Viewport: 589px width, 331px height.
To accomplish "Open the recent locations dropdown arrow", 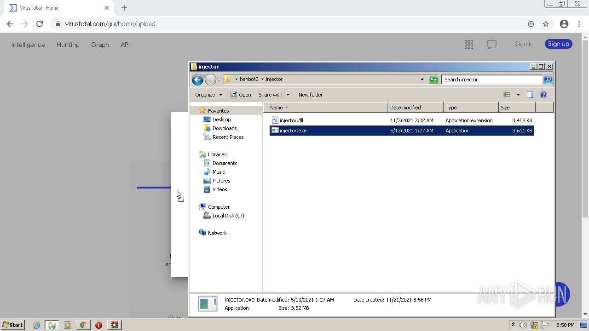I will [x=219, y=80].
